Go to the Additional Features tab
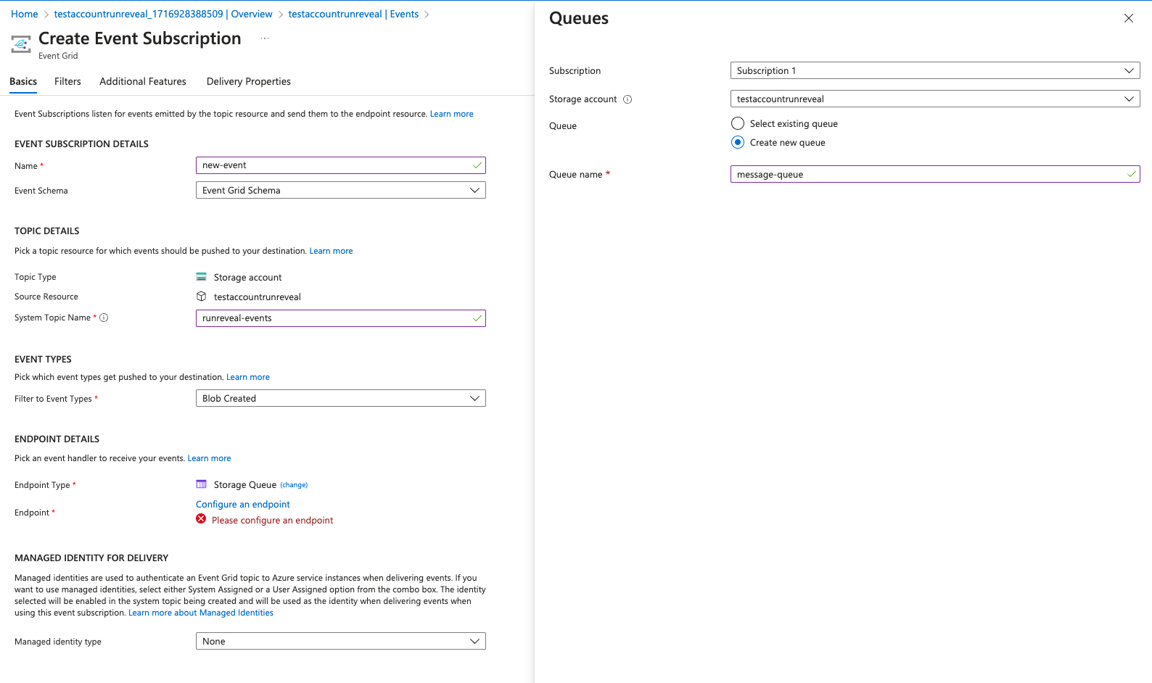 143,81
